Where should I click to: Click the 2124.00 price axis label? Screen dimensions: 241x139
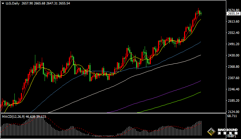point(233,112)
